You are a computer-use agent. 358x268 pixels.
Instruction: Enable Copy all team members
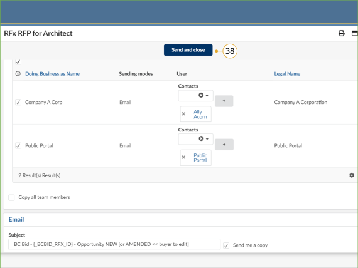[x=11, y=197]
